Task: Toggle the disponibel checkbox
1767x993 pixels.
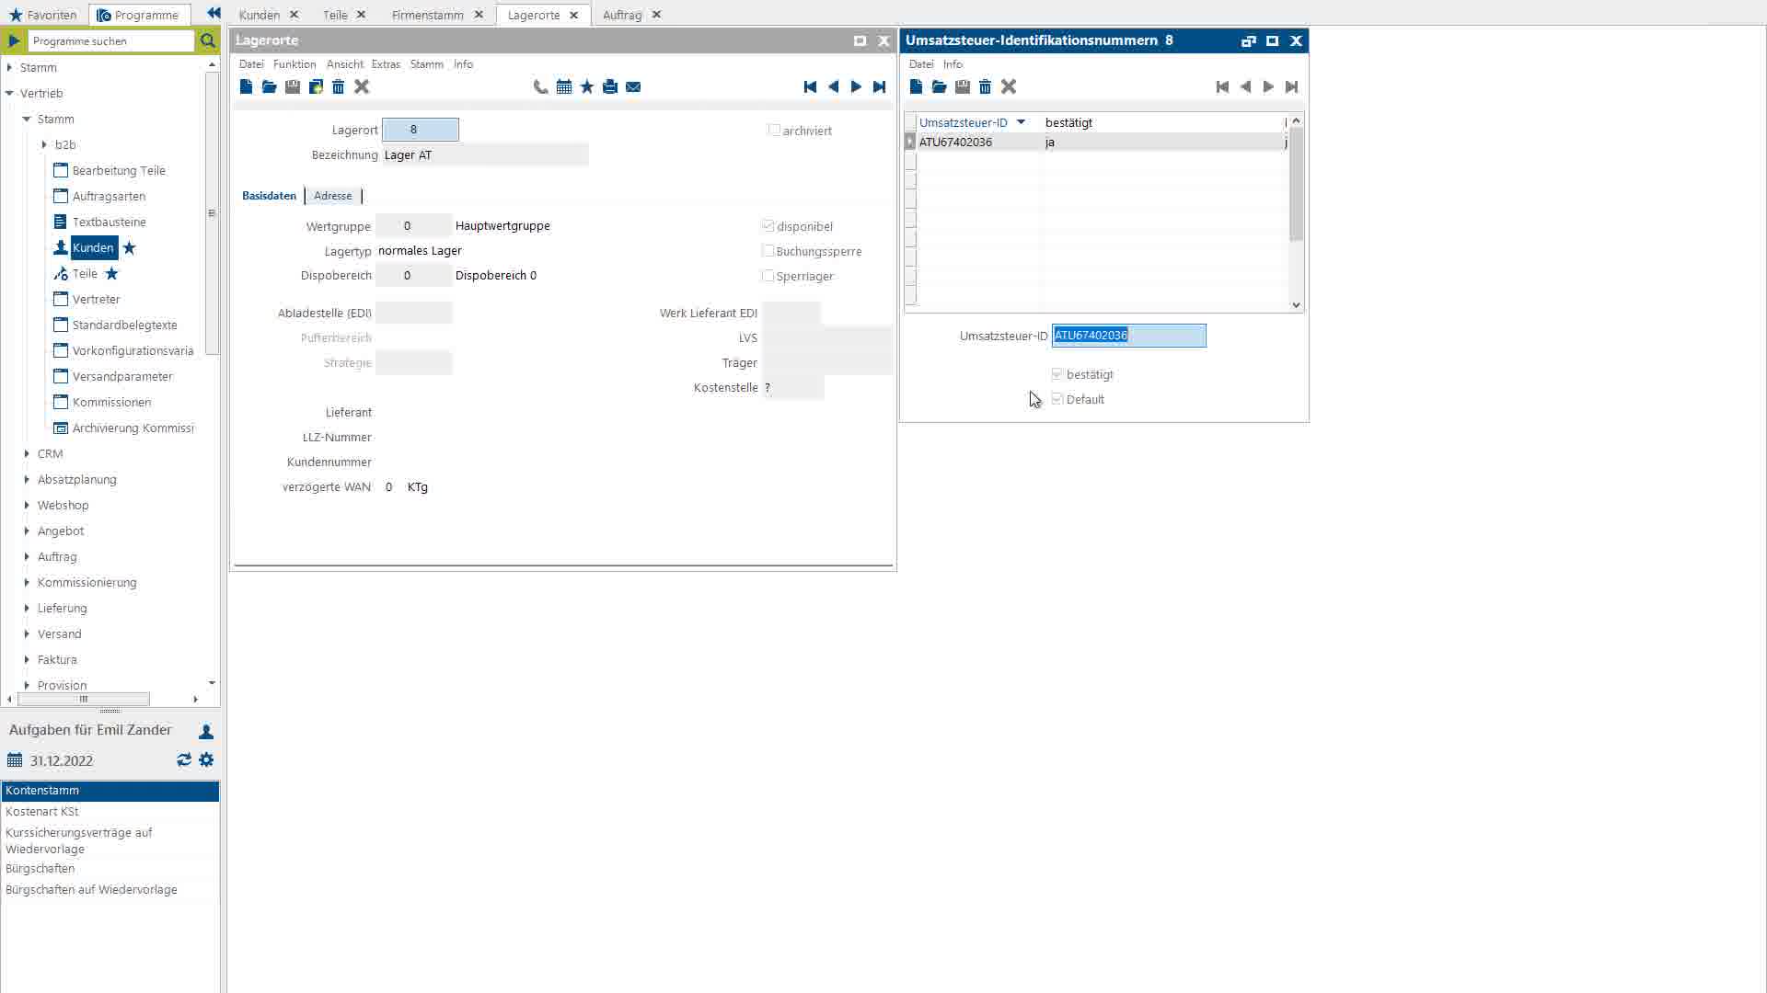Action: pyautogui.click(x=768, y=225)
